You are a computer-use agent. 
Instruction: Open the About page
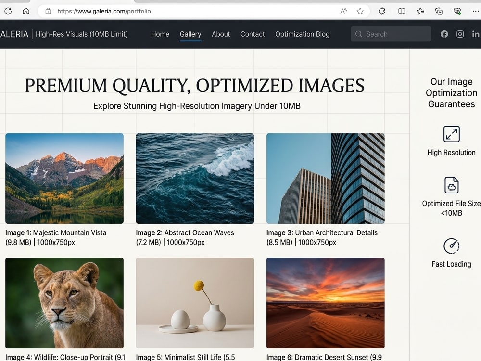[221, 34]
